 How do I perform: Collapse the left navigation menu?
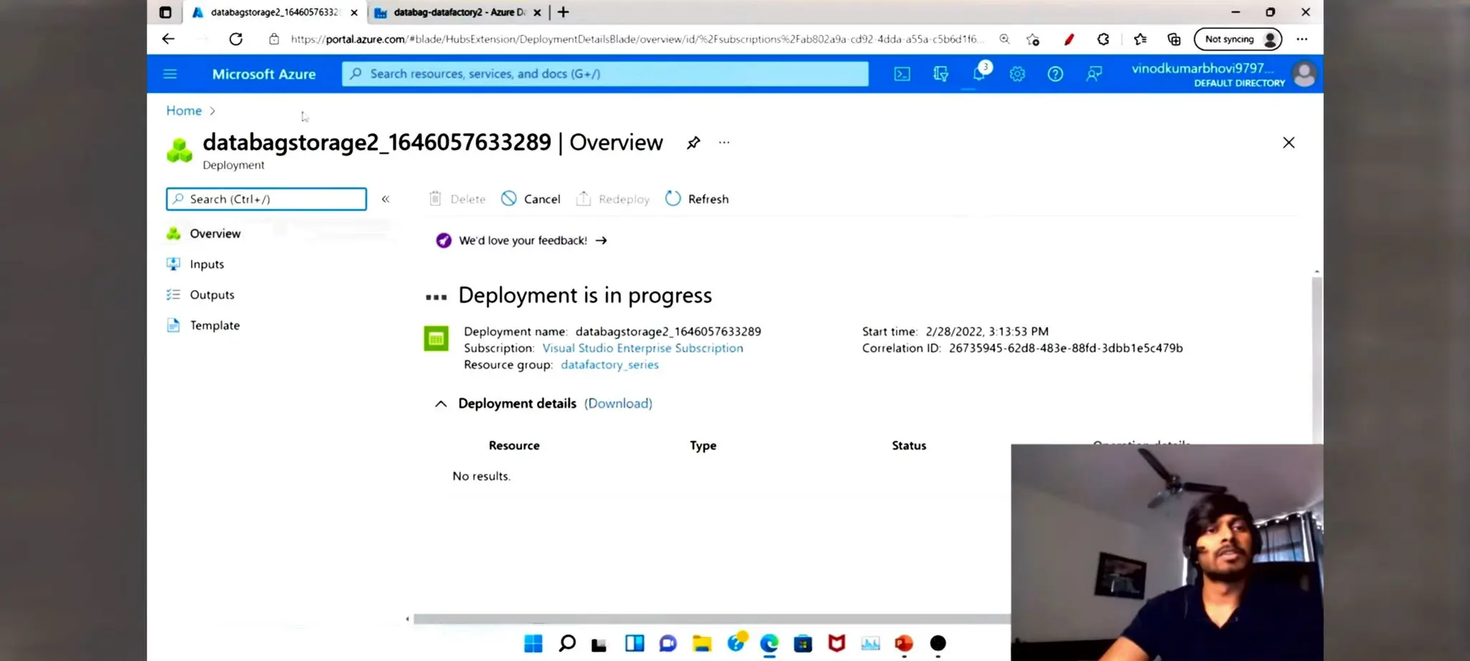(385, 199)
